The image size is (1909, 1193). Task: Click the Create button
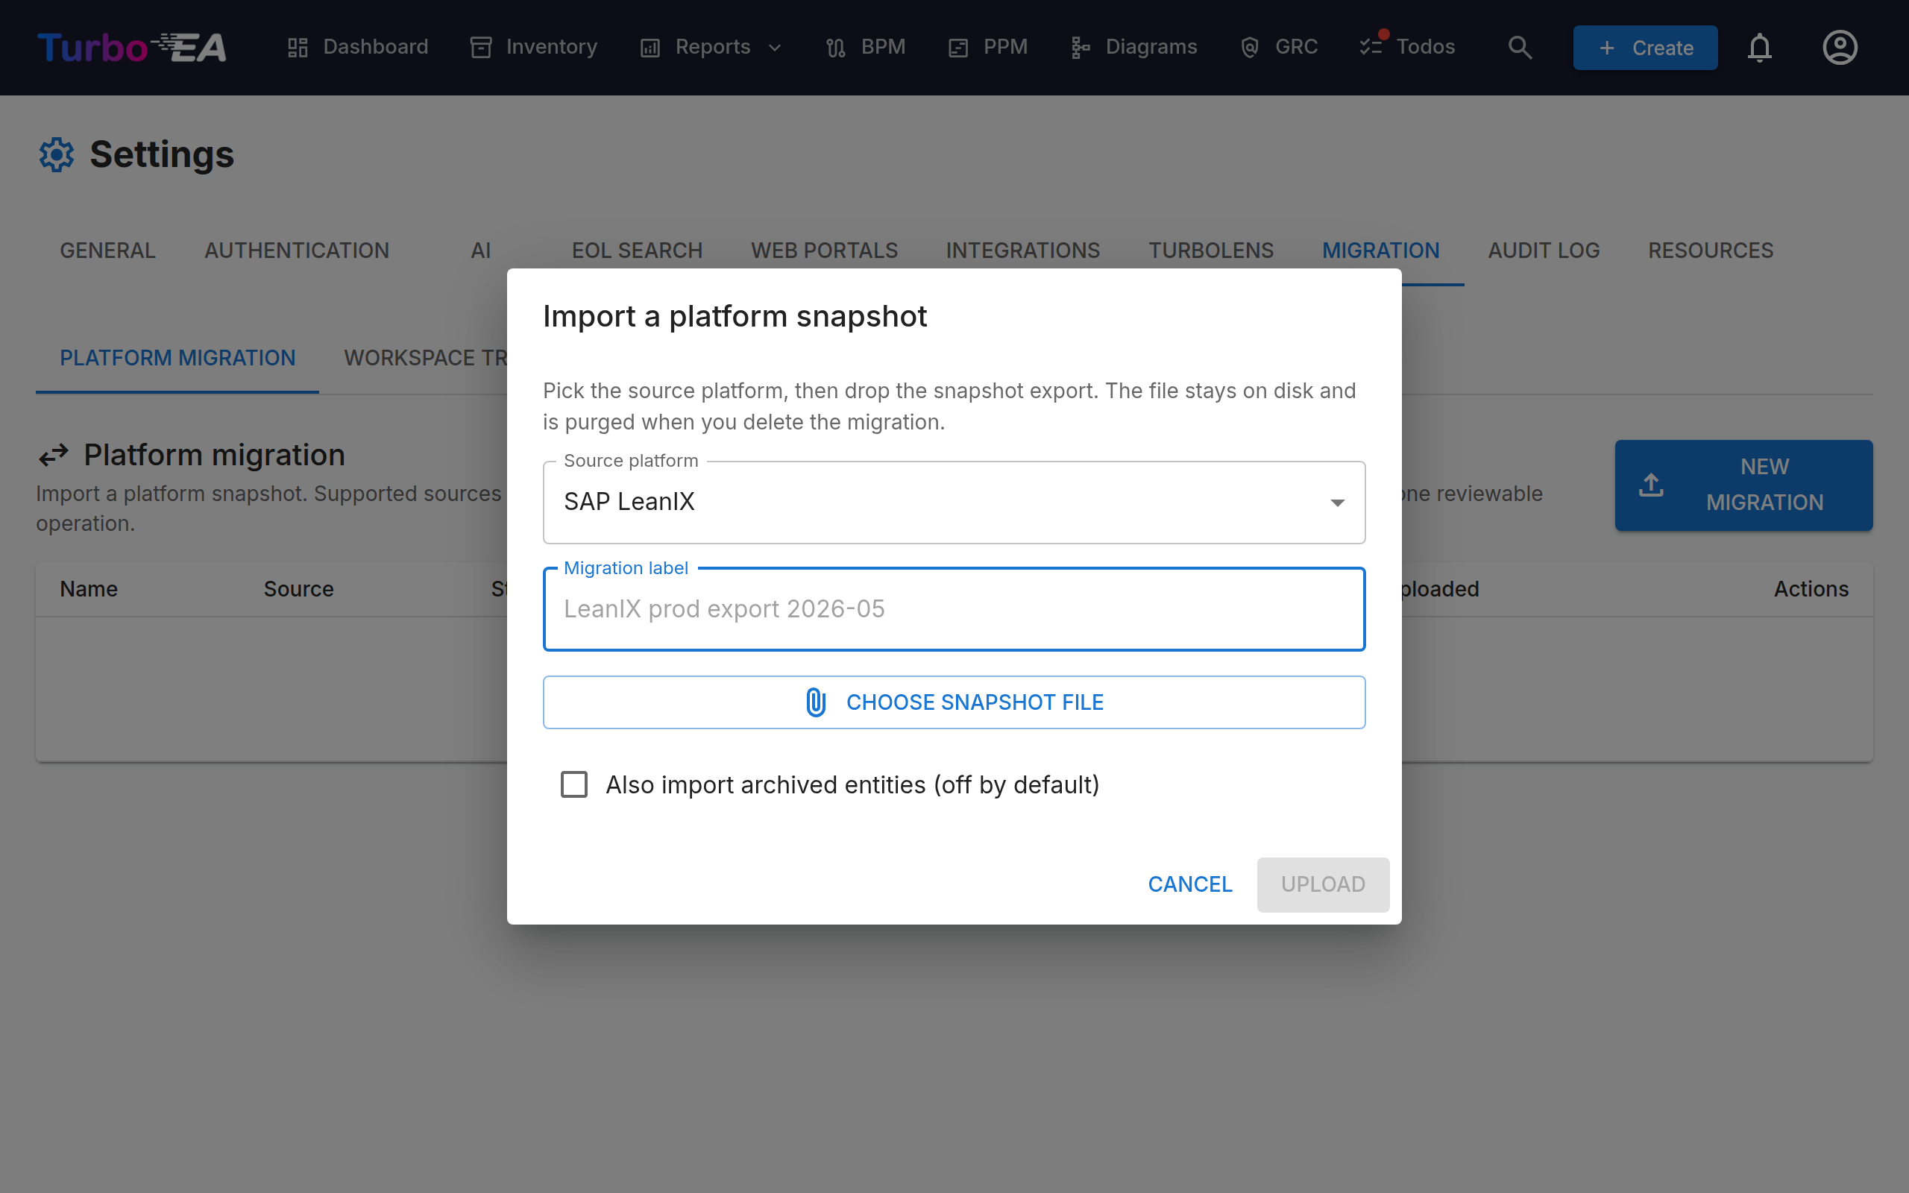click(x=1645, y=47)
